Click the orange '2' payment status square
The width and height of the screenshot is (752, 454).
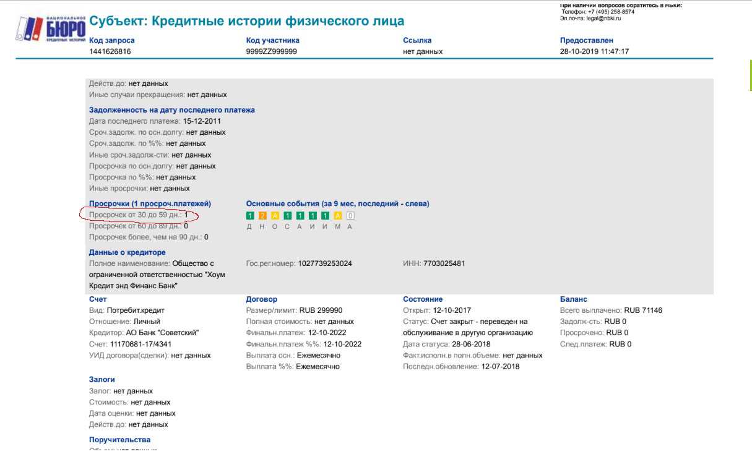[x=262, y=216]
